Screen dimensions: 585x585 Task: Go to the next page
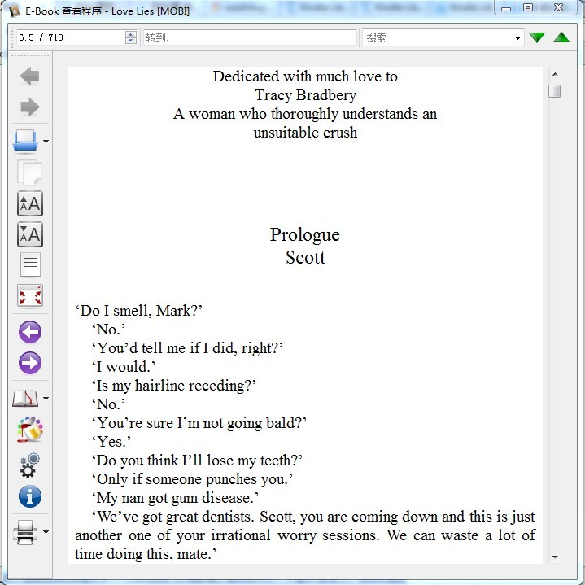click(29, 363)
